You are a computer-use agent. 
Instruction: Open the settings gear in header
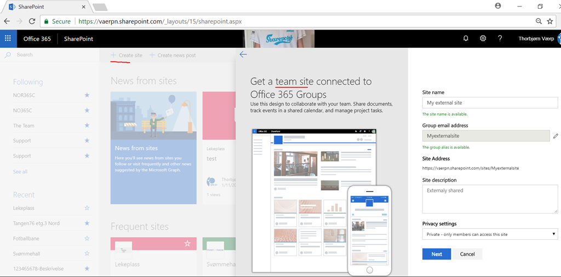pyautogui.click(x=483, y=39)
